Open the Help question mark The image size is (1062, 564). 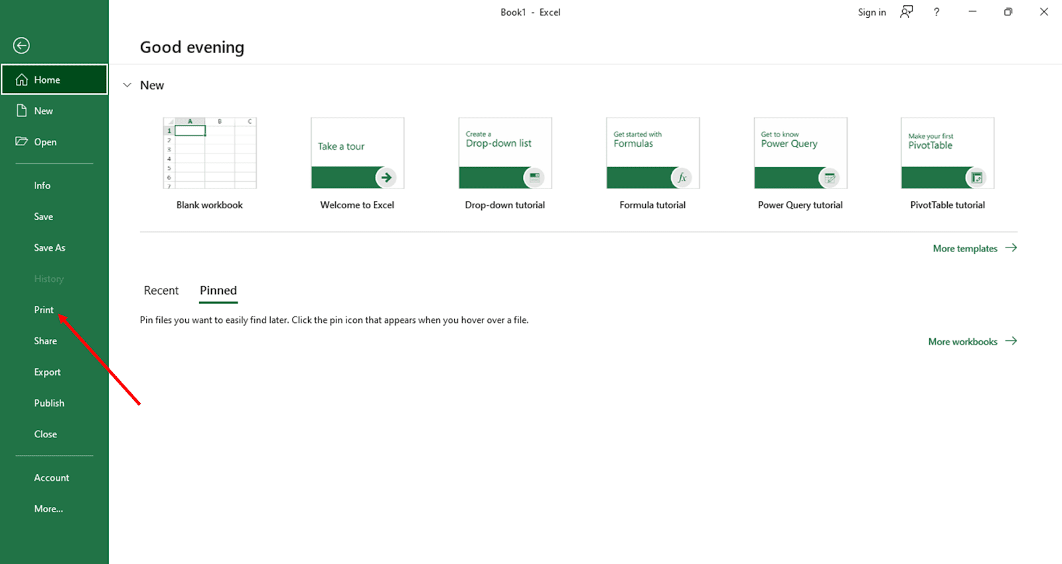coord(937,12)
